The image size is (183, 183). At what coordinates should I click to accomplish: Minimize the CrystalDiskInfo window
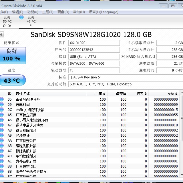(163, 6)
